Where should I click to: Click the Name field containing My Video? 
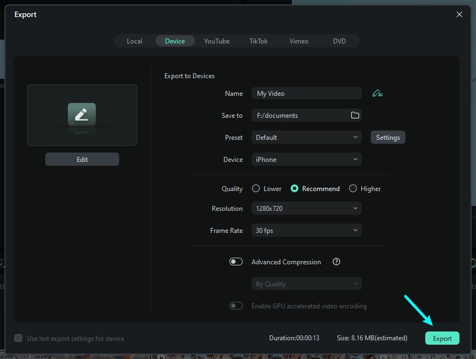point(306,93)
